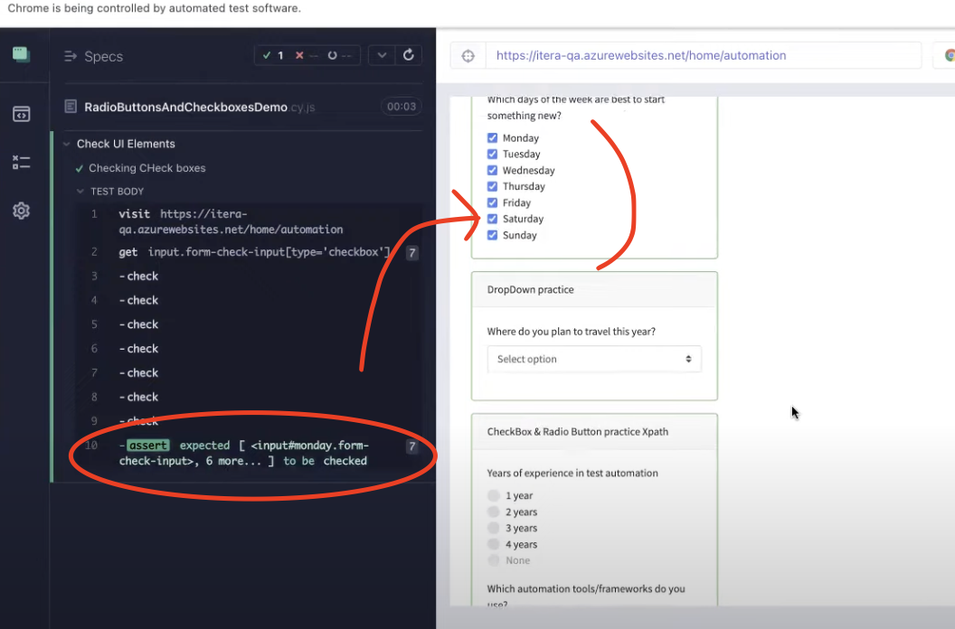Uncheck the Monday checkbox
The image size is (955, 629).
pyautogui.click(x=492, y=137)
